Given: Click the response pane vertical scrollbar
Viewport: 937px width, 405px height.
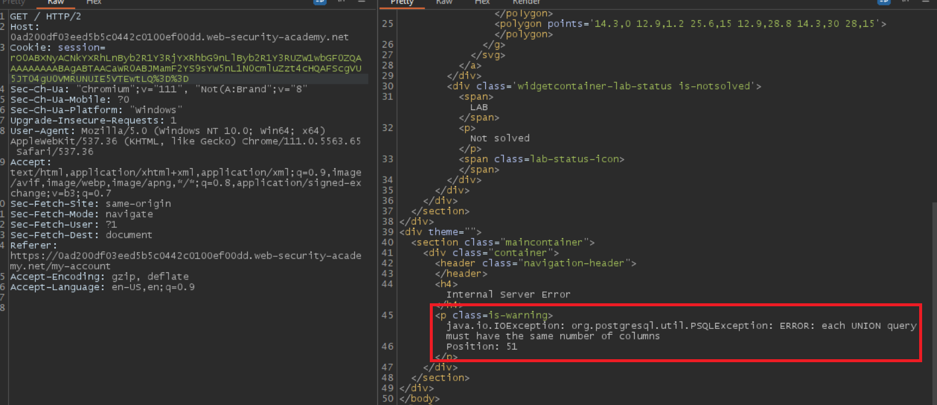Looking at the screenshot, I should tap(934, 302).
